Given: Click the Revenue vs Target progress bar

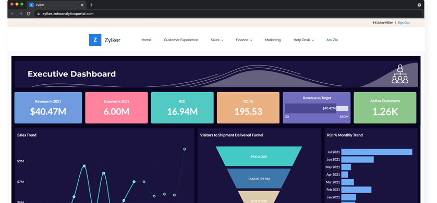Looking at the screenshot, I should coord(317,108).
